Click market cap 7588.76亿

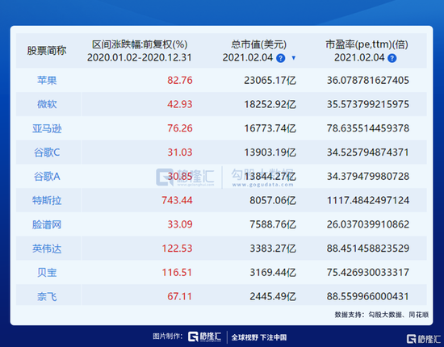pos(273,224)
